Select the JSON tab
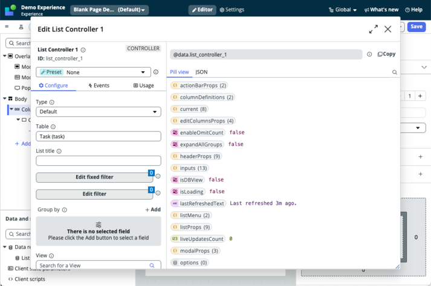This screenshot has width=431, height=286. pyautogui.click(x=201, y=72)
